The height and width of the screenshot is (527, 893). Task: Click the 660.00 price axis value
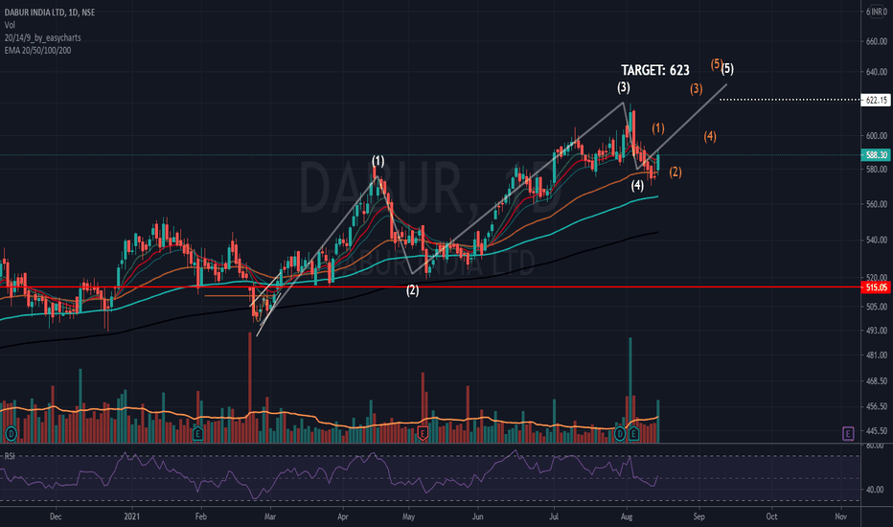point(877,41)
